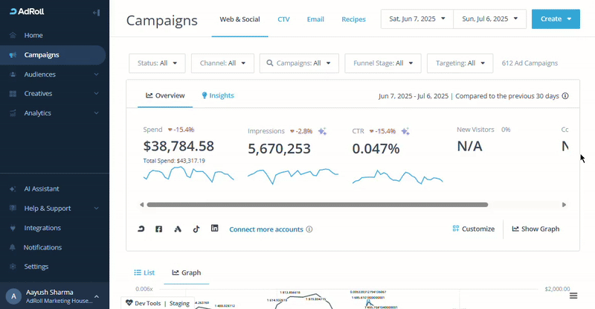This screenshot has height=309, width=595.
Task: Click the TikTok account icon
Action: [196, 229]
